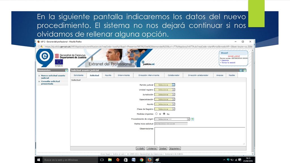This screenshot has height=163, width=290.
Task: Open the last pinned app icon after Firefox
Action: click(157, 160)
